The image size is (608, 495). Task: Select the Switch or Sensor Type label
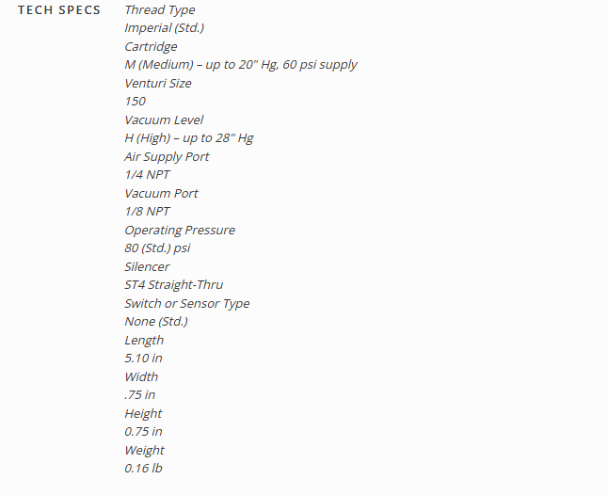pyautogui.click(x=187, y=304)
